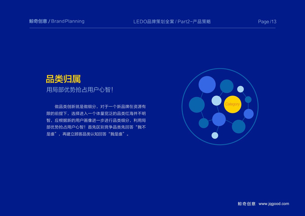Select the dark circle right of the largest circle
Viewport: 305px width, 216px height.
click(x=226, y=86)
